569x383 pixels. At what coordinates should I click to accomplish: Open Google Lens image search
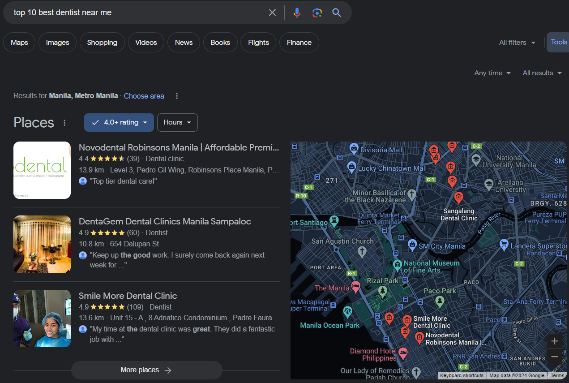317,13
